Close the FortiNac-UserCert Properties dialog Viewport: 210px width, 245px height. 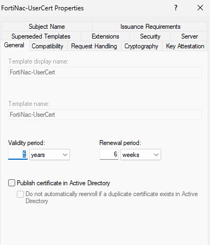[200, 8]
